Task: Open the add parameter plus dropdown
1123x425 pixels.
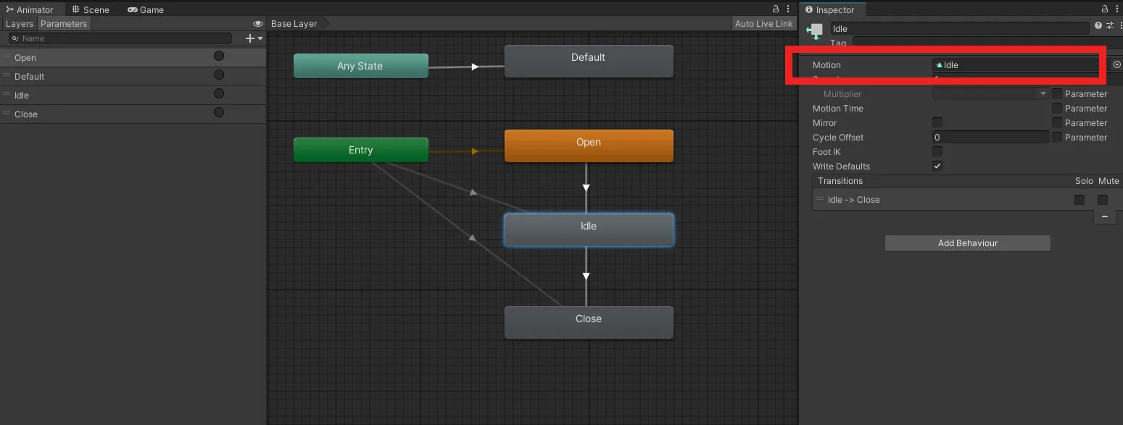Action: point(254,38)
